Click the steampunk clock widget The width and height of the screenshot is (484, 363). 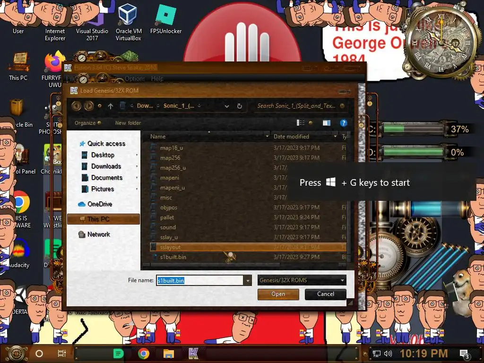point(441,43)
